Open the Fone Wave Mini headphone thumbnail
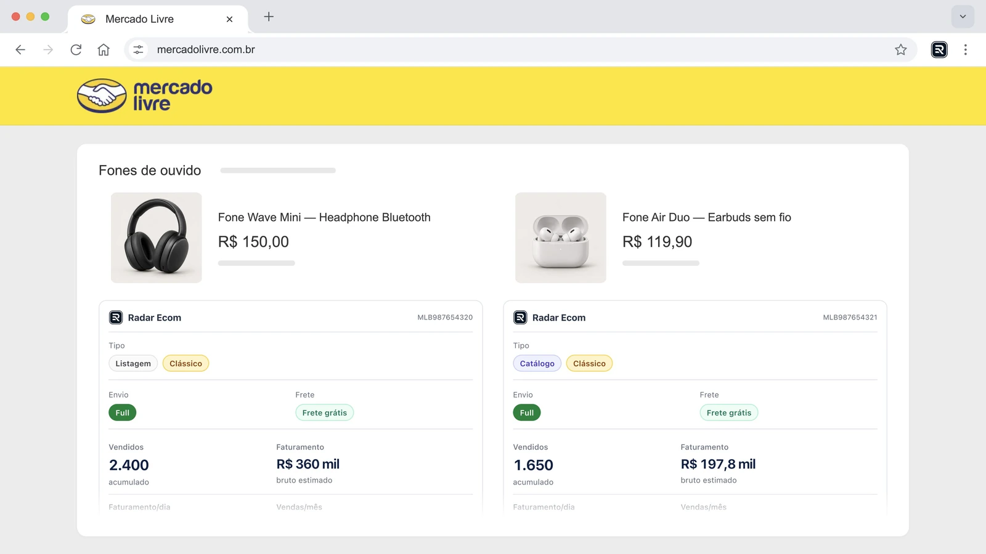Viewport: 986px width, 554px height. click(157, 238)
